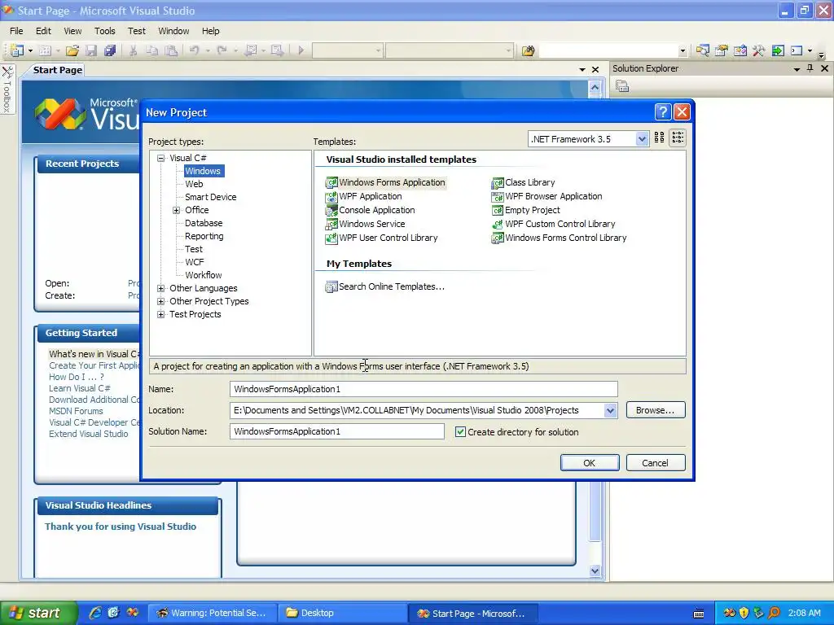Open Properties Window from the toolbar icon
This screenshot has width=834, height=625.
(722, 50)
